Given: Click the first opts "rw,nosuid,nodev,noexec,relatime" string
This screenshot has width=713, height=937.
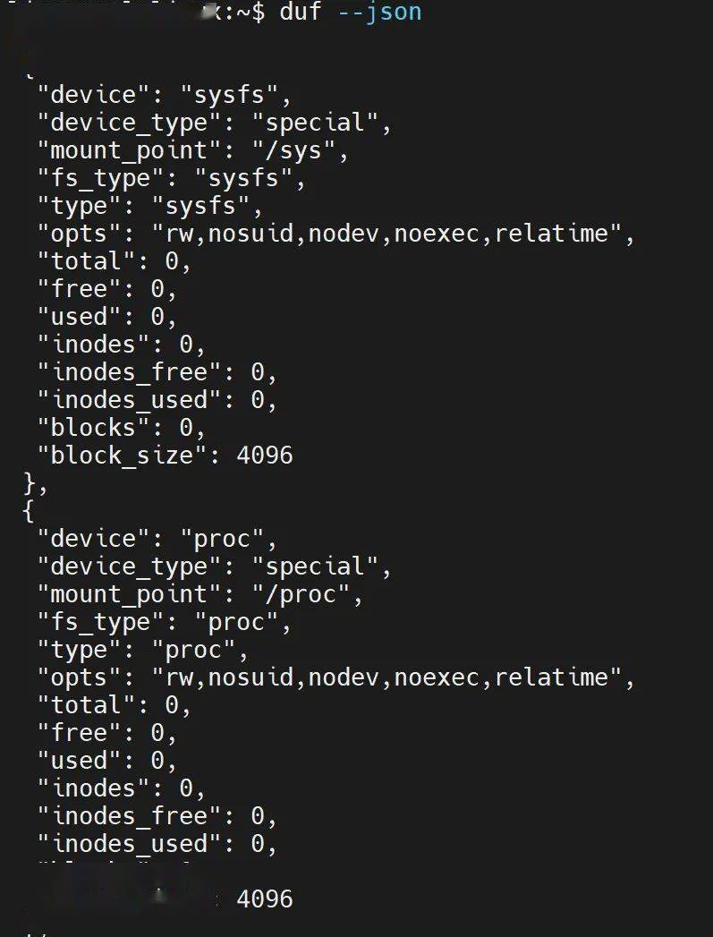Looking at the screenshot, I should click(x=386, y=233).
